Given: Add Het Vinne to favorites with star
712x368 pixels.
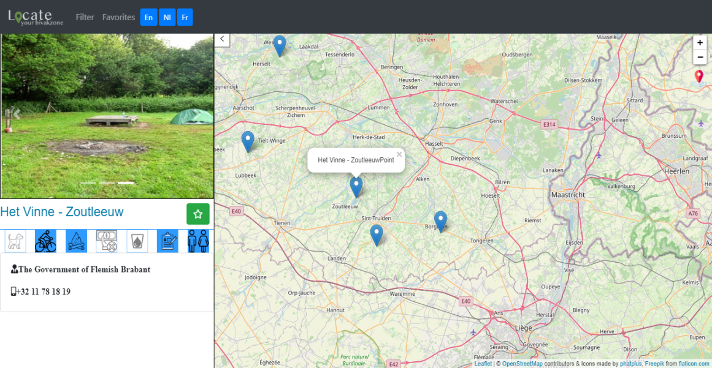Looking at the screenshot, I should pos(198,214).
